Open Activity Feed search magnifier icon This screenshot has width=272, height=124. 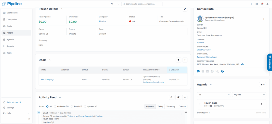tap(172, 97)
